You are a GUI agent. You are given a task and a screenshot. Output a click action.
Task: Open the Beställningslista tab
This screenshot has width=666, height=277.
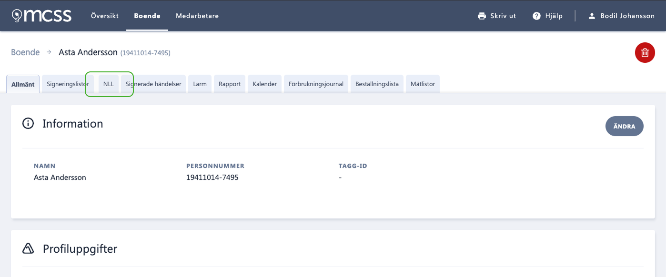point(377,84)
